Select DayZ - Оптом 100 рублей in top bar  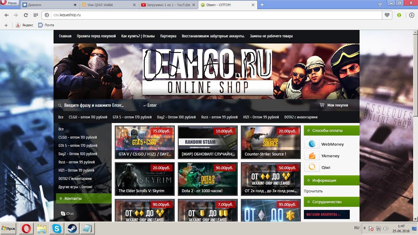176,117
